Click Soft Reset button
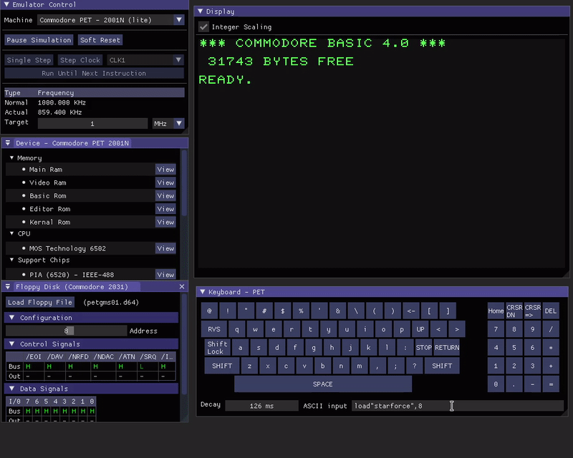The height and width of the screenshot is (458, 573). click(x=100, y=40)
